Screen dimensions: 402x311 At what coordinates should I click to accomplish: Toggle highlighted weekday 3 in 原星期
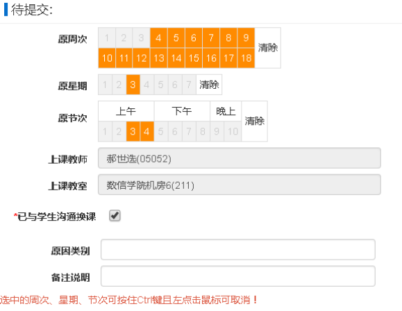tap(133, 85)
